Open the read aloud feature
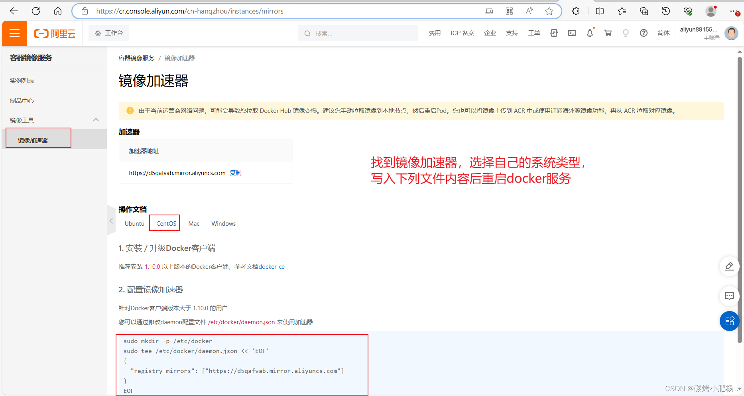This screenshot has width=744, height=396. tap(529, 11)
